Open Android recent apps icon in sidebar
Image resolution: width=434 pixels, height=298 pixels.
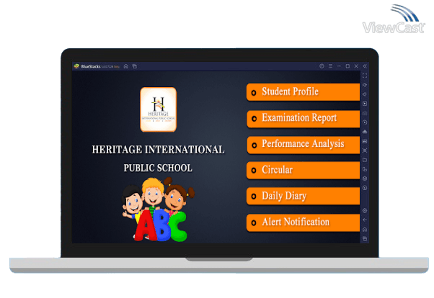(x=365, y=238)
